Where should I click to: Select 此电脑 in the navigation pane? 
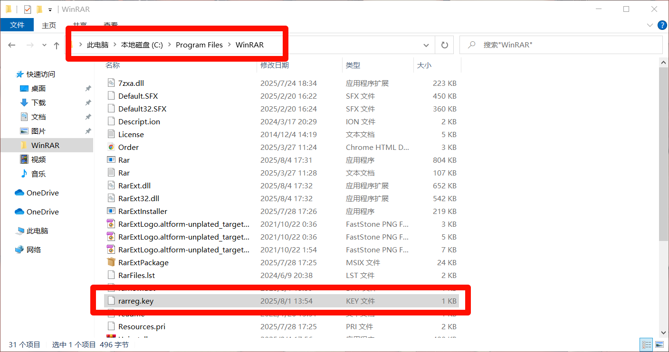pos(38,231)
